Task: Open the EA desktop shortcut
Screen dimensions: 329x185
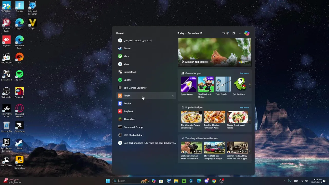Action: coord(19,58)
